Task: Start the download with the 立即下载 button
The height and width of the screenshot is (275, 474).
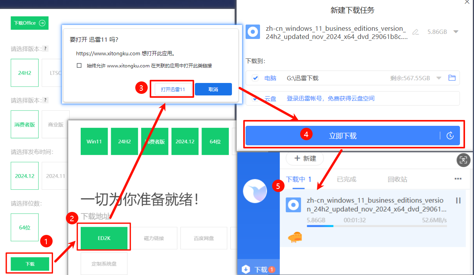Action: click(x=343, y=136)
